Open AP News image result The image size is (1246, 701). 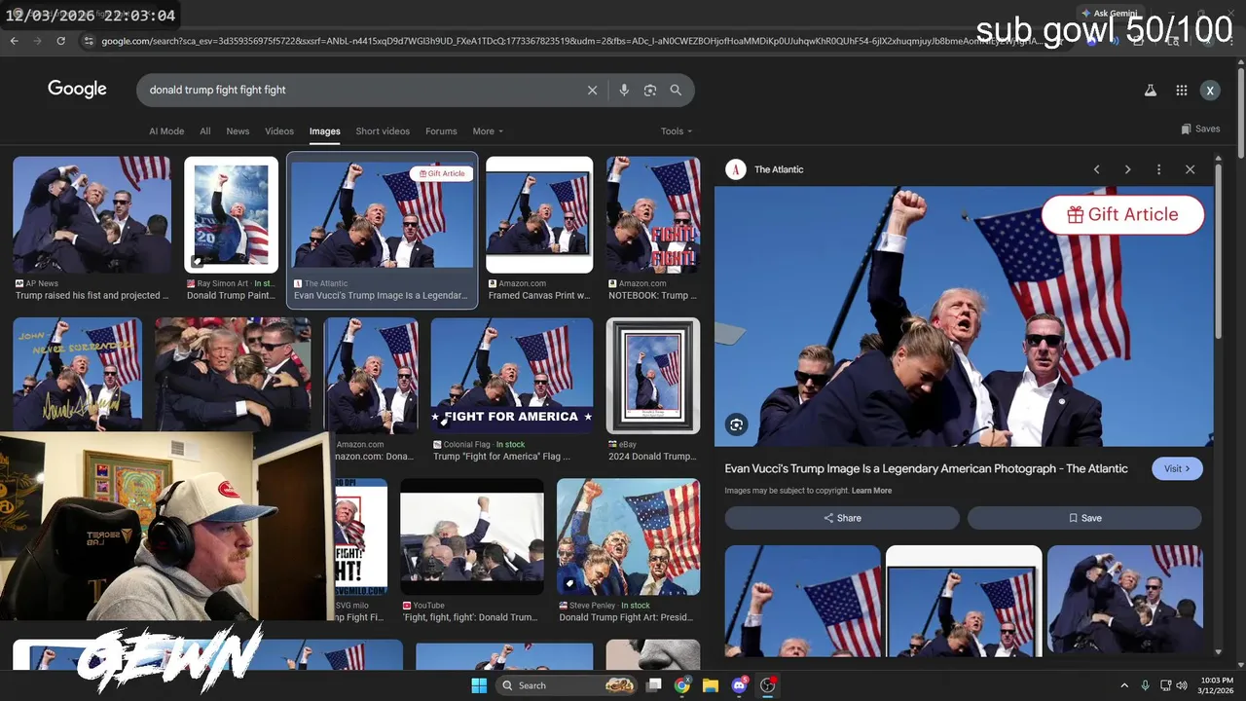pos(92,215)
